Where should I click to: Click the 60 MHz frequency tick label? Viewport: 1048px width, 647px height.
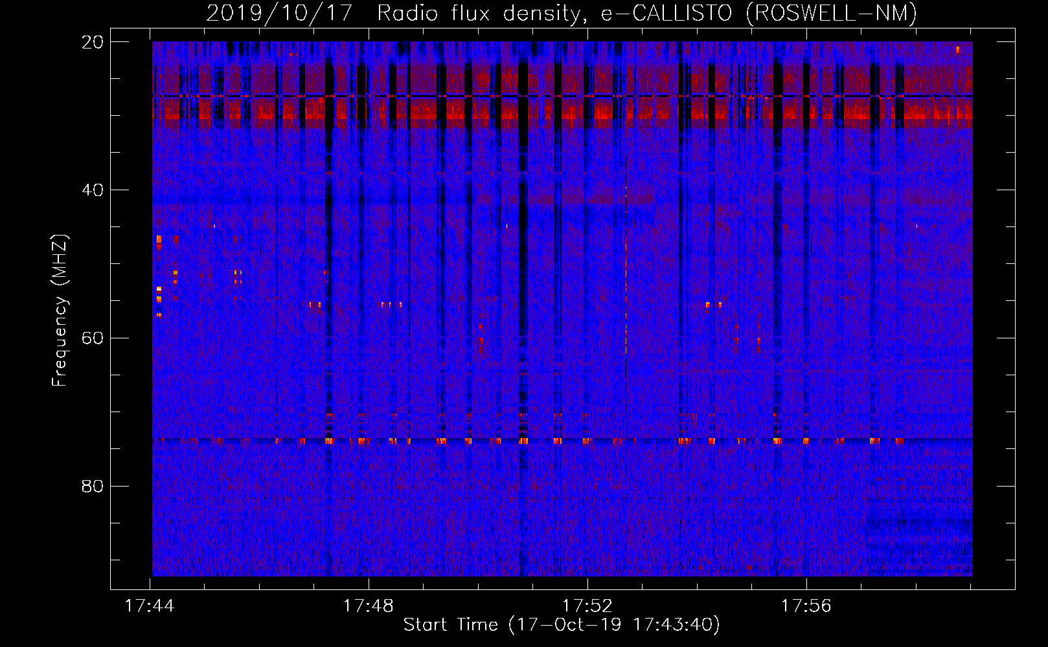tap(93, 338)
